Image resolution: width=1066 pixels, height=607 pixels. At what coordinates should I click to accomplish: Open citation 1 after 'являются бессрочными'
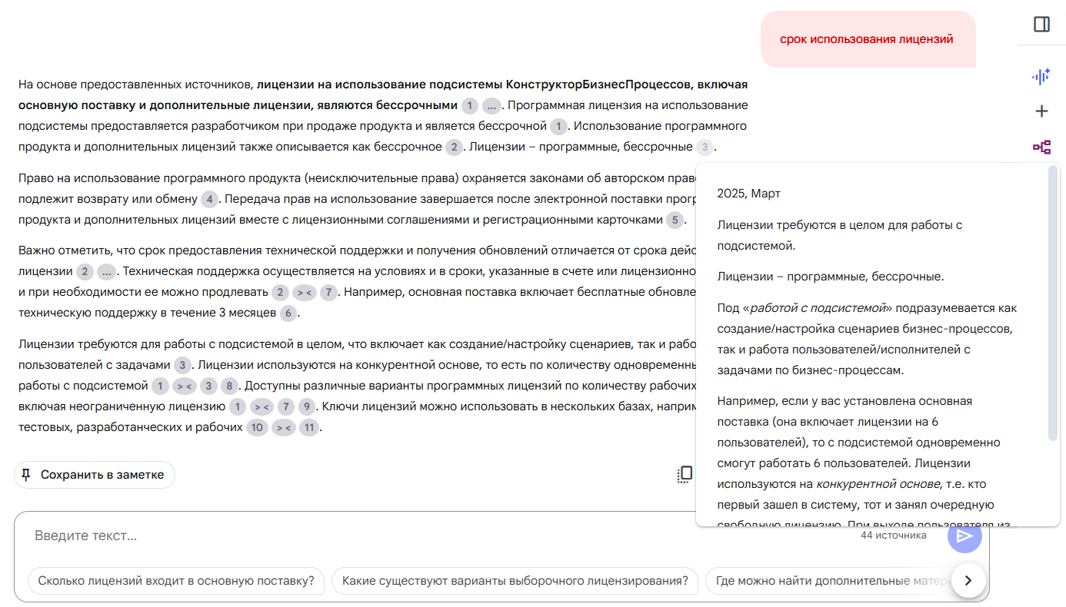[x=470, y=106]
